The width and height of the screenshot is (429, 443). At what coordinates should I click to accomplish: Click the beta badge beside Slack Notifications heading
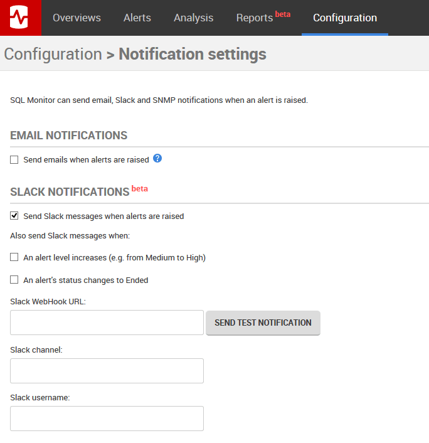point(139,188)
